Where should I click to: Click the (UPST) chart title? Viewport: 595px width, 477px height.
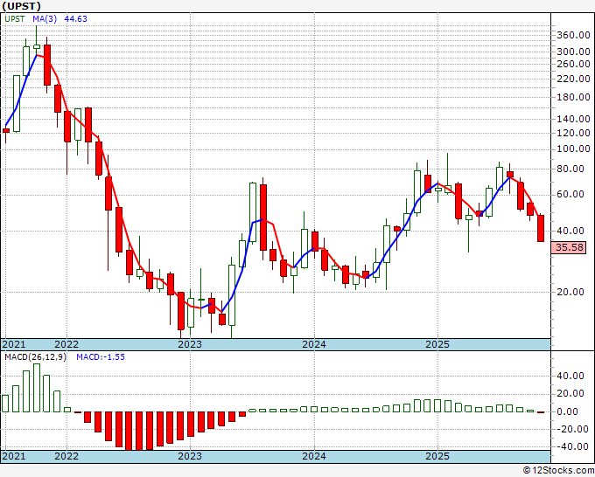[x=21, y=6]
